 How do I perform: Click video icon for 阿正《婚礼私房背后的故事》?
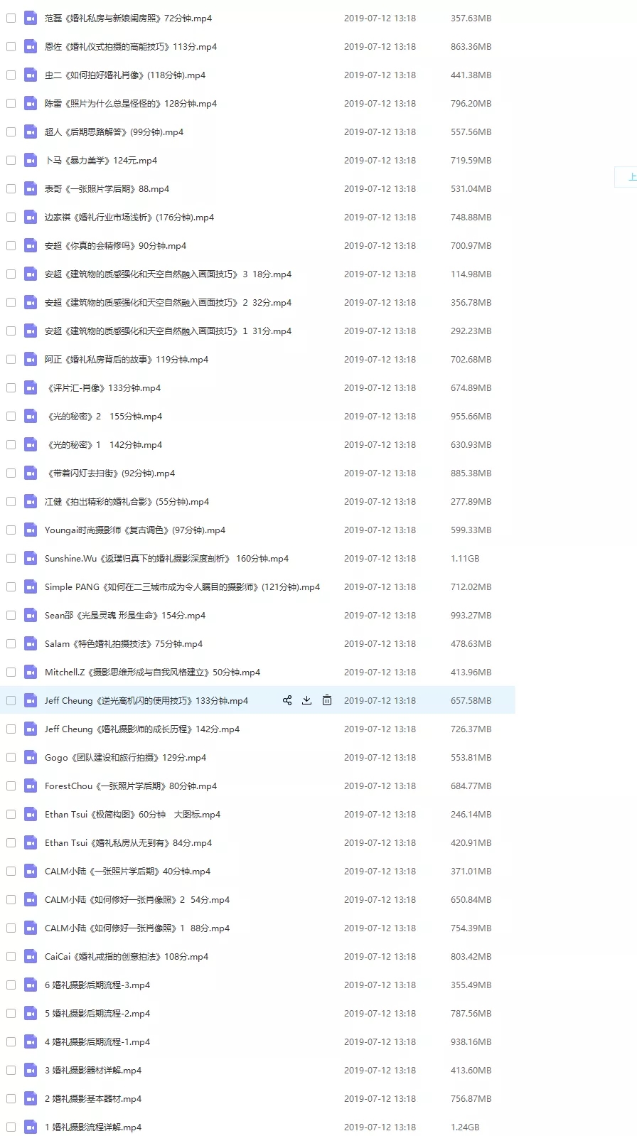(31, 359)
